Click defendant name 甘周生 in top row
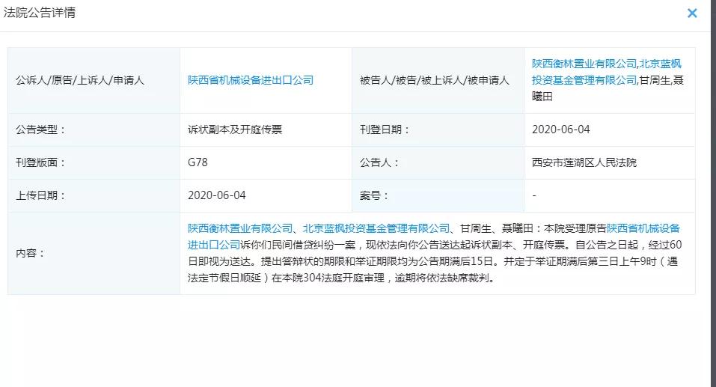This screenshot has width=716, height=387. click(x=655, y=80)
